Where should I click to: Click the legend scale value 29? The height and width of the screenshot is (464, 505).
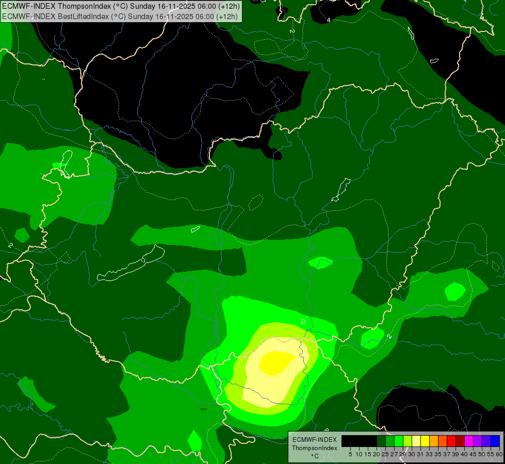tap(402, 454)
